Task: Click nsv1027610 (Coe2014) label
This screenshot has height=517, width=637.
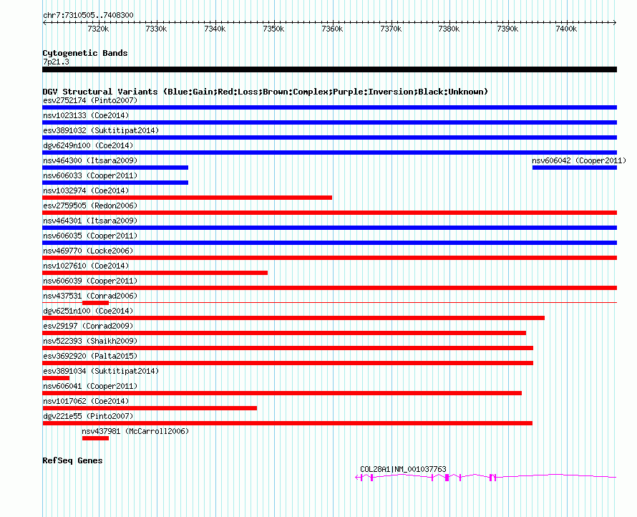Action: [x=86, y=266]
